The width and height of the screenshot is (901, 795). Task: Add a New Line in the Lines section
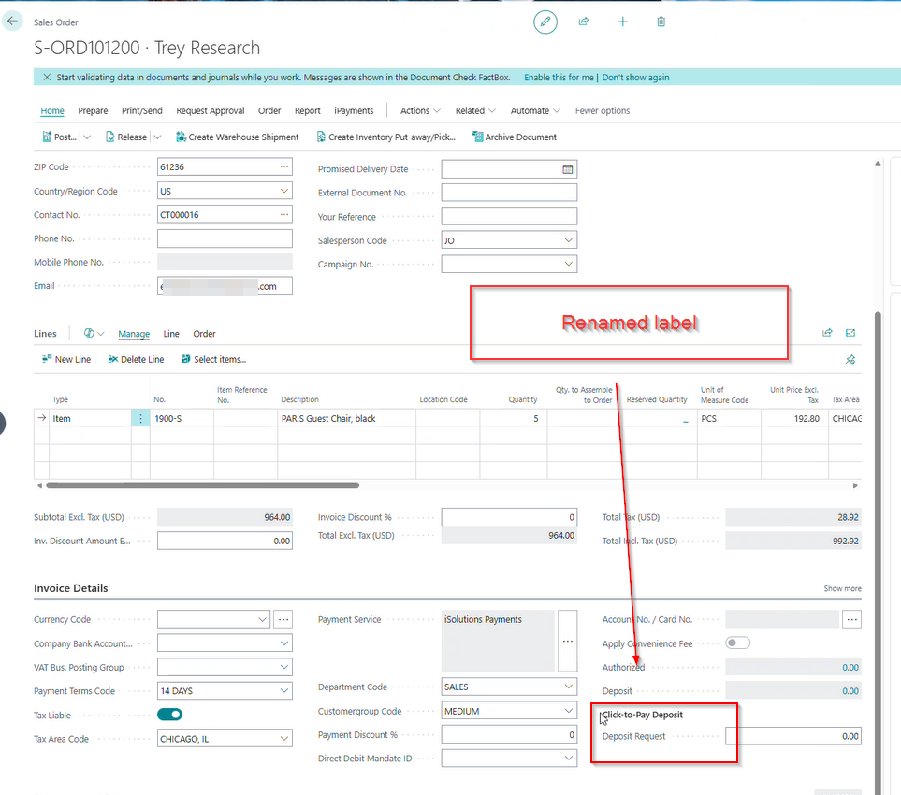(x=65, y=358)
